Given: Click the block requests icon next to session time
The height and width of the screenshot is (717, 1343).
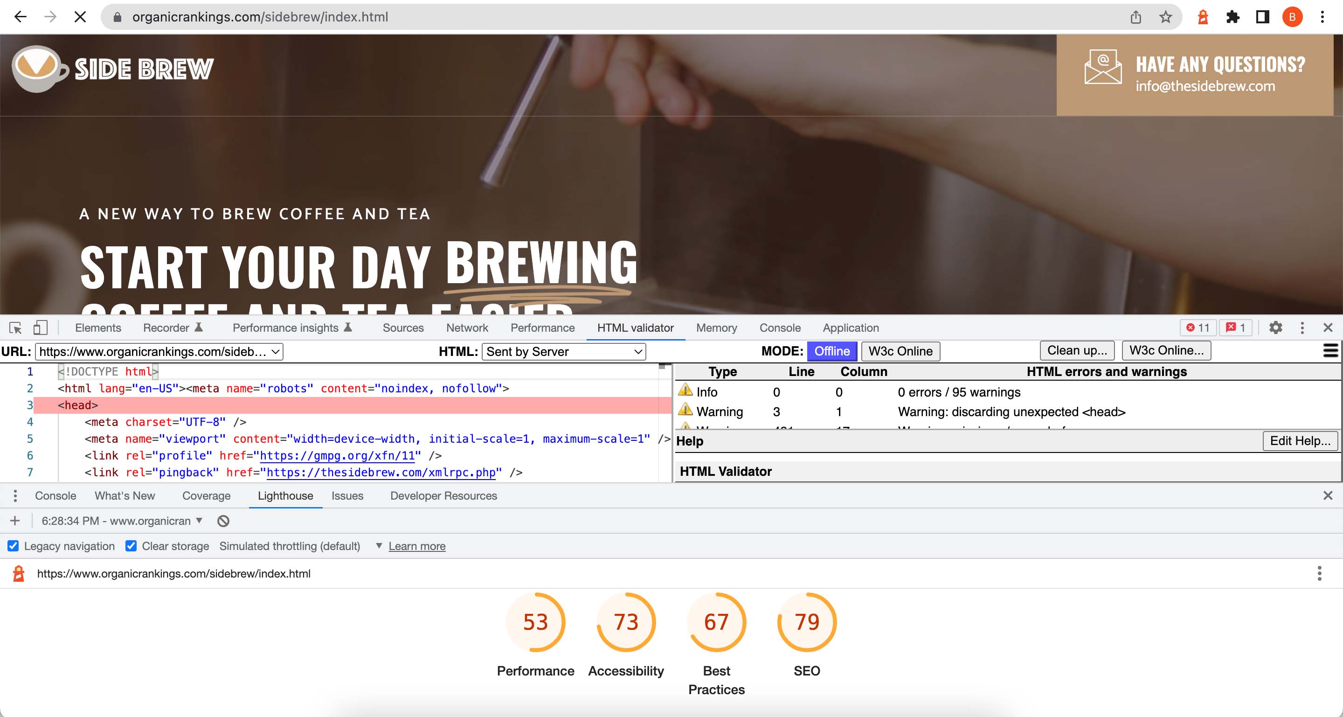Looking at the screenshot, I should pos(223,521).
